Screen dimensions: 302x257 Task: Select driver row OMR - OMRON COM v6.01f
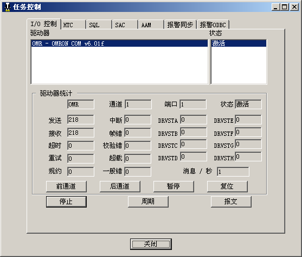click(x=119, y=43)
